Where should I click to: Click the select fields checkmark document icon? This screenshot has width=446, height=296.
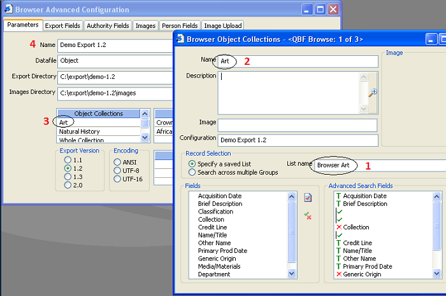point(308,198)
